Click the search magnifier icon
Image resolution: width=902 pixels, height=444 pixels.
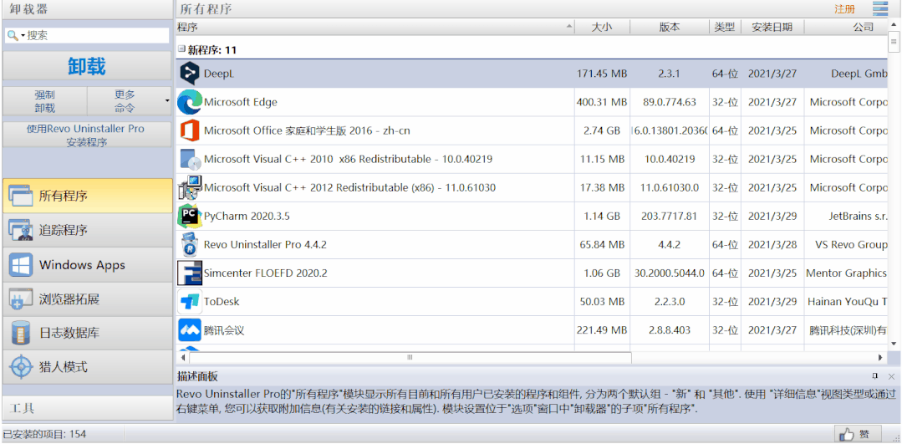tap(12, 36)
